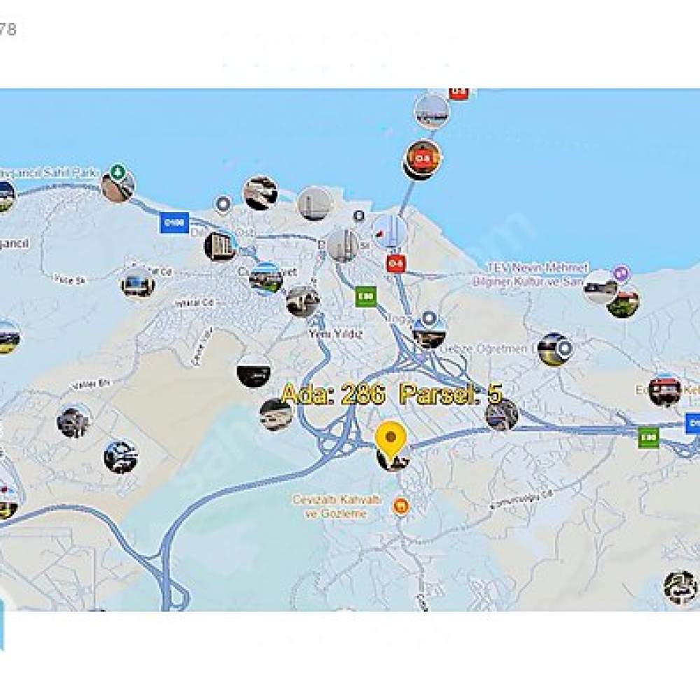This screenshot has width=700, height=700.
Task: Open the Sahil Park photo thumbnail
Action: [118, 187]
